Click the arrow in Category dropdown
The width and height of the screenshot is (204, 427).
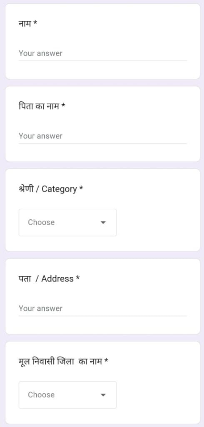pyautogui.click(x=103, y=223)
